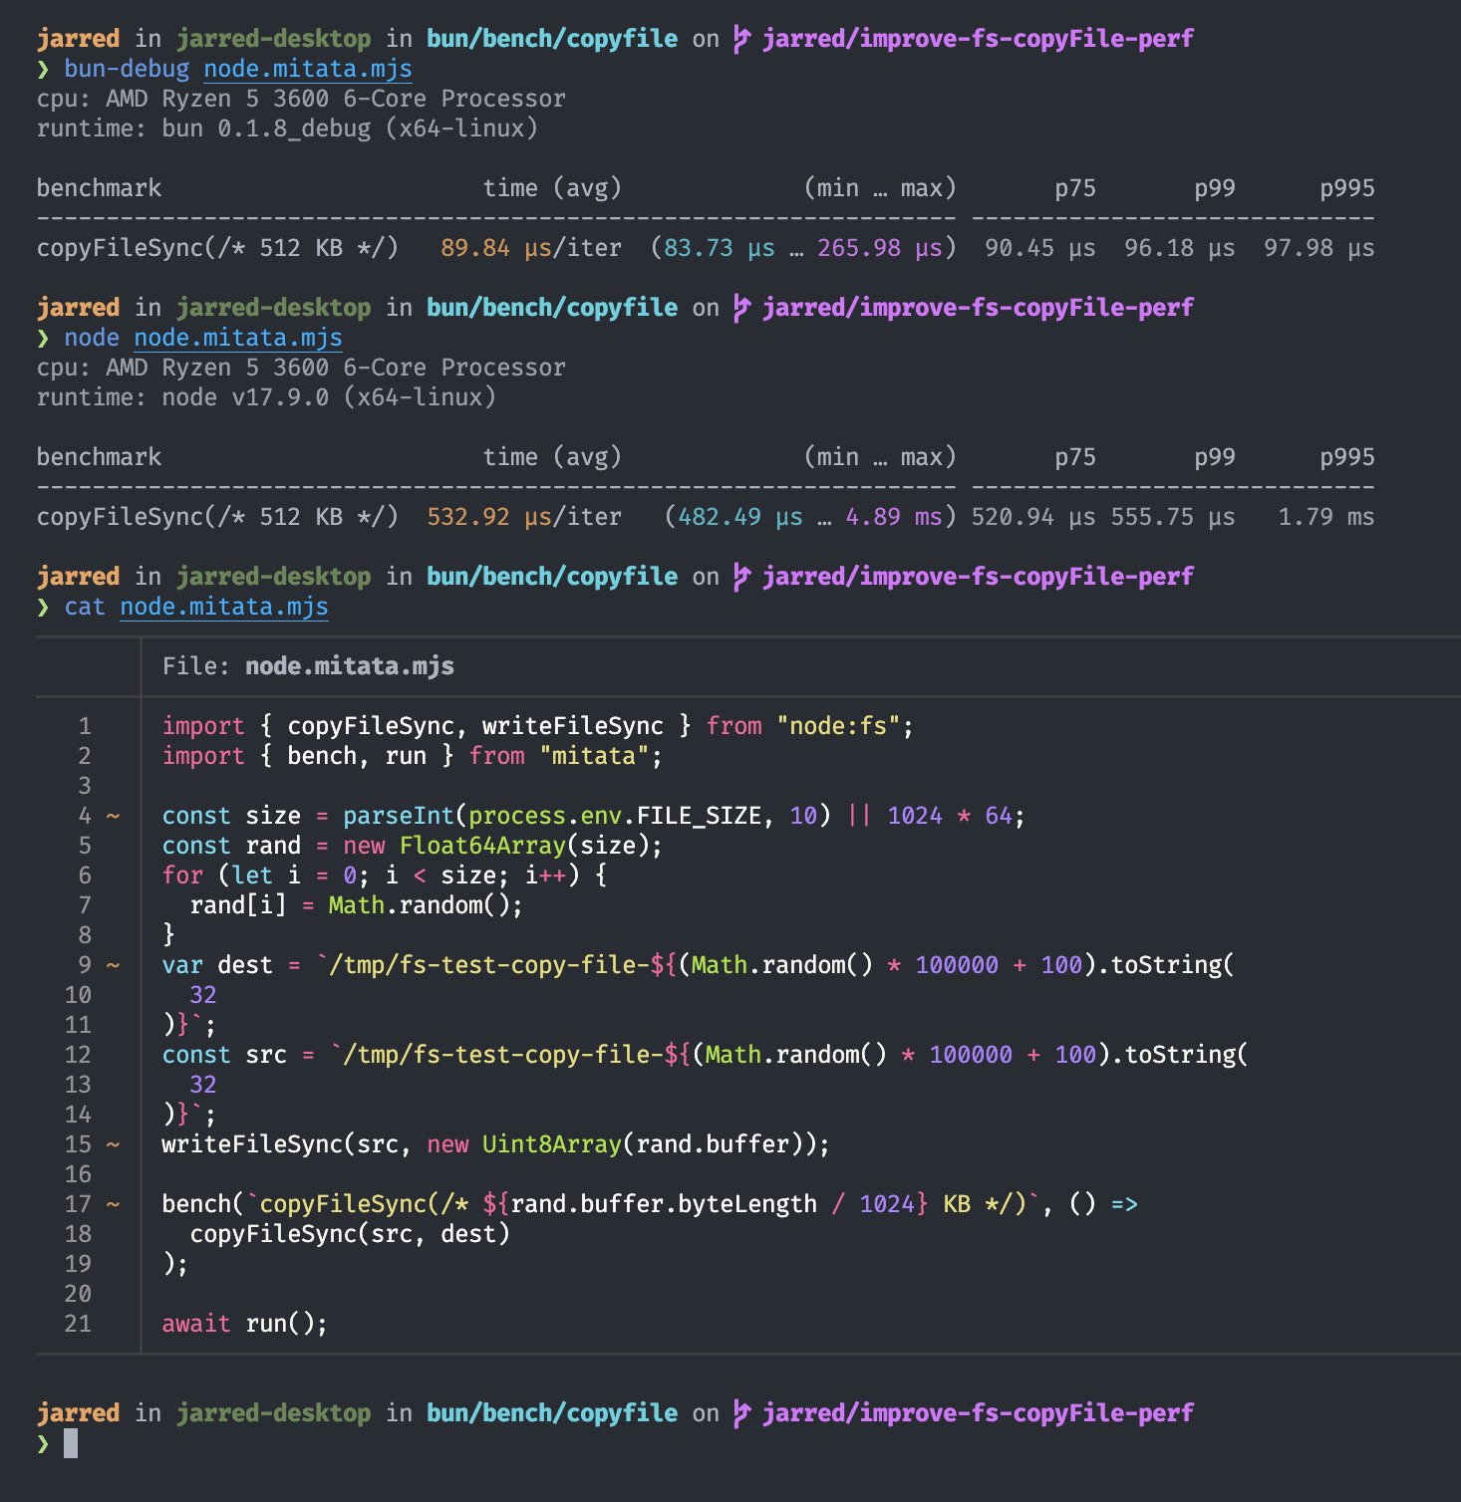Click the branch icon in the last empty prompt
This screenshot has width=1461, height=1502.
click(740, 1413)
